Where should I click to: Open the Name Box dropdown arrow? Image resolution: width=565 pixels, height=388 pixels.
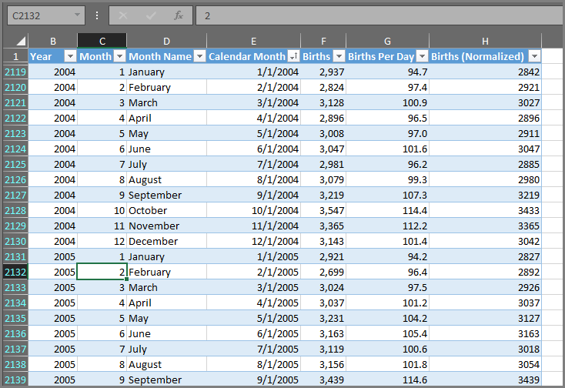(78, 15)
